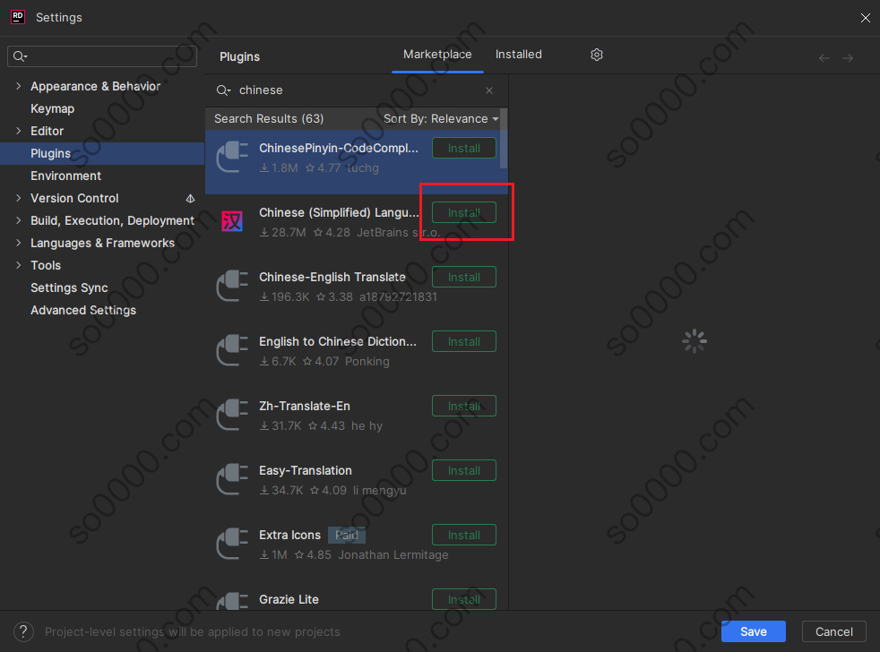Click the ChinesePinyin-CodeCompletion plugin icon
This screenshot has width=880, height=652.
tap(232, 157)
